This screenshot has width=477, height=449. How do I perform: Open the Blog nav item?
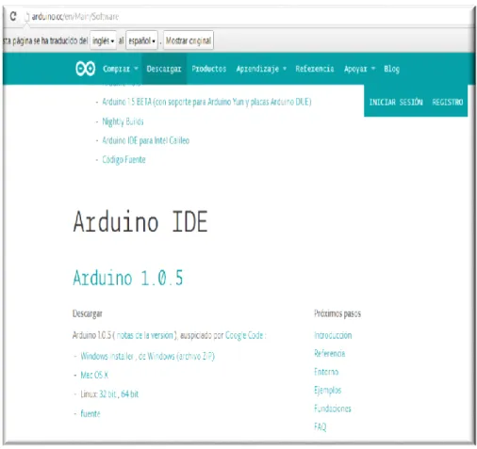(391, 69)
